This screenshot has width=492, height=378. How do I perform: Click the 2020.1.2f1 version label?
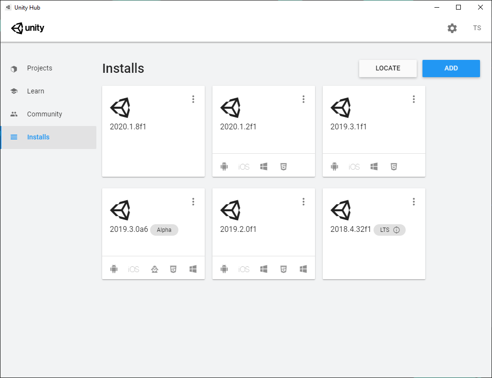coord(238,126)
